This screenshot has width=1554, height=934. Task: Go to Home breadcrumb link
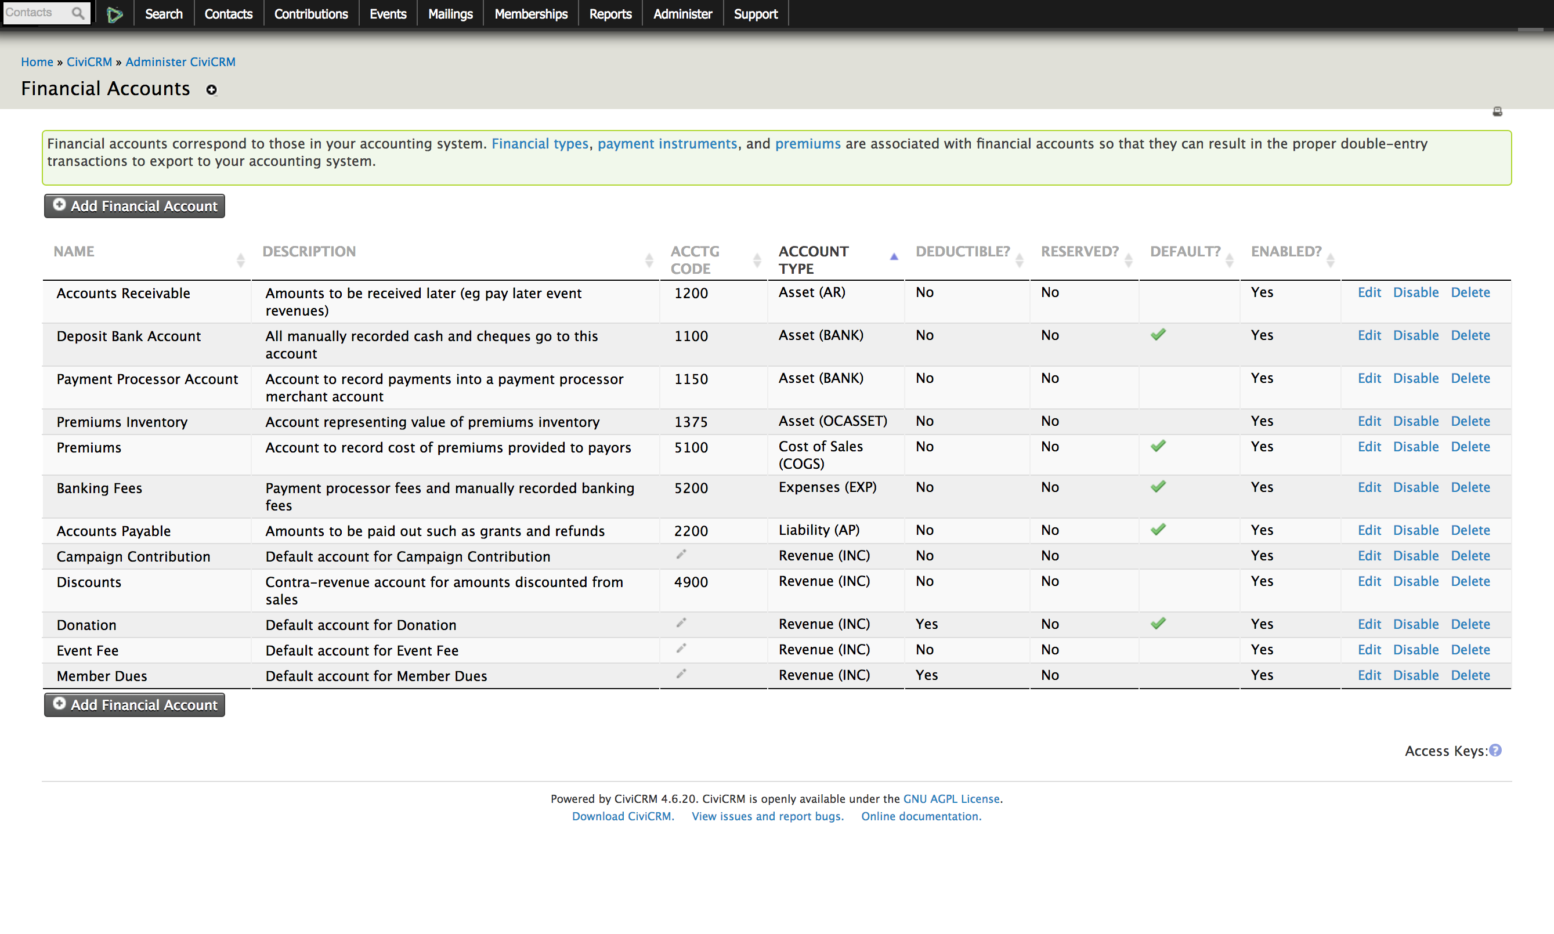[x=37, y=61]
